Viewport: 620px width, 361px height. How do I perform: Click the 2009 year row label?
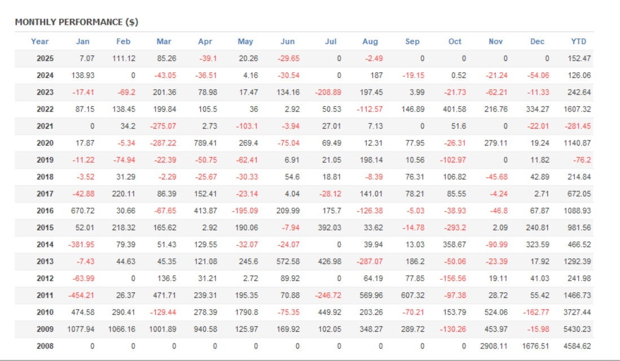(45, 329)
